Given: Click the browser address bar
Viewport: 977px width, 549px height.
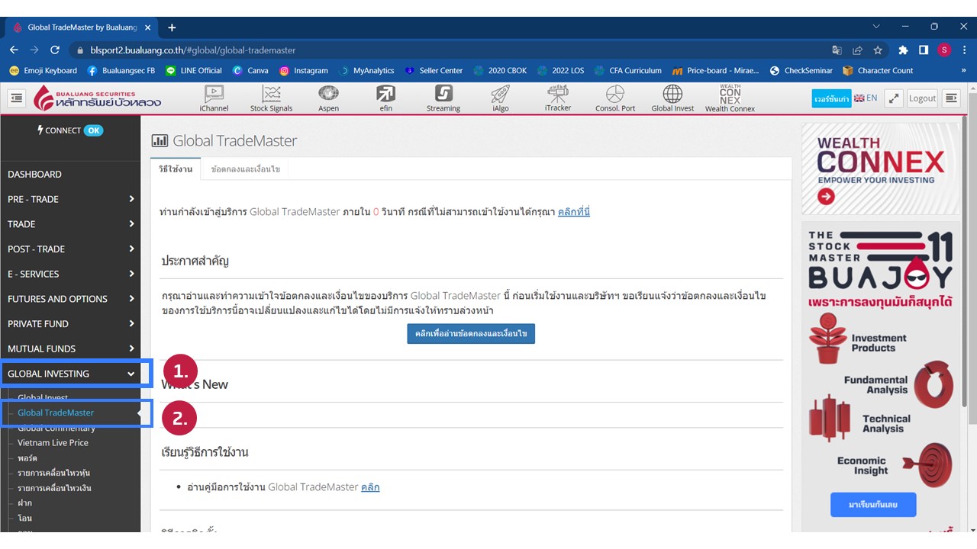Looking at the screenshot, I should tap(450, 50).
